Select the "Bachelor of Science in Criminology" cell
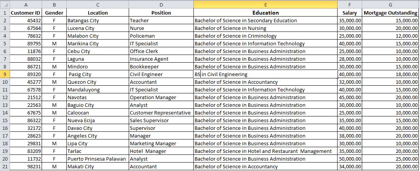This screenshot has width=420, height=171. coord(265,36)
